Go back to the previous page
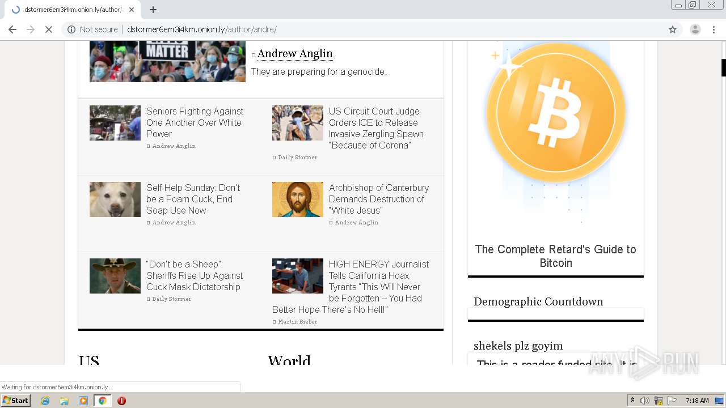This screenshot has height=408, width=726. [12, 29]
